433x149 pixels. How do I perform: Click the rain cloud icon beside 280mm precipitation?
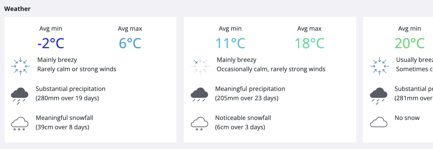click(20, 96)
